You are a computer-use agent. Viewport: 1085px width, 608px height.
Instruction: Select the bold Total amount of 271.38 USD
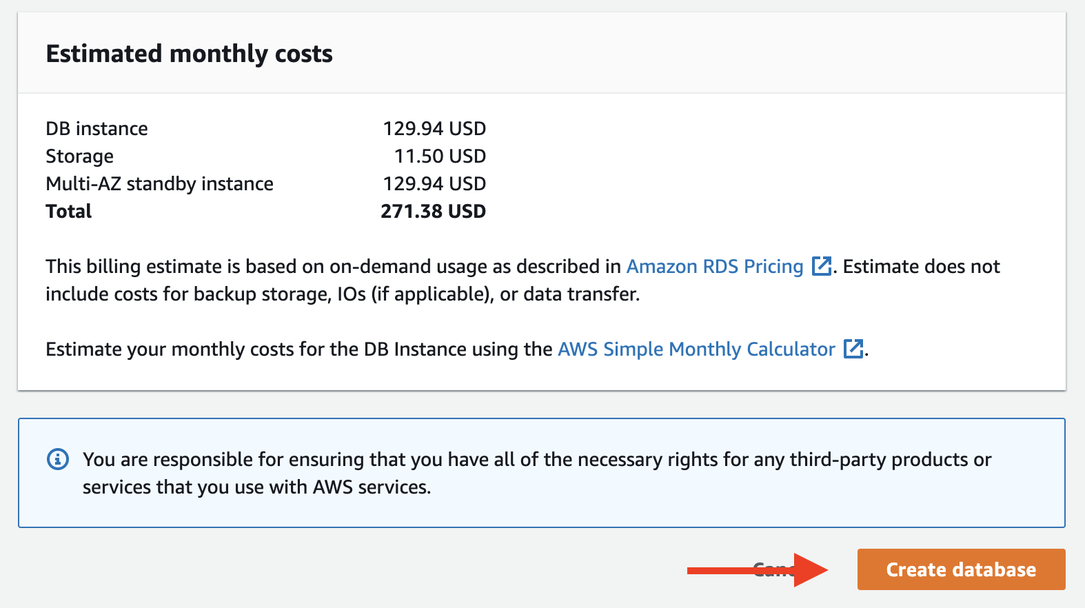click(x=434, y=211)
